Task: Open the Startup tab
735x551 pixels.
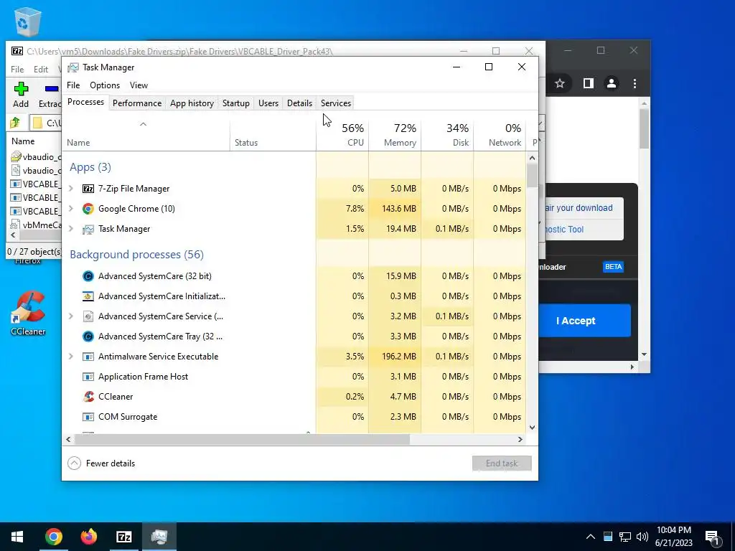Action: tap(235, 103)
